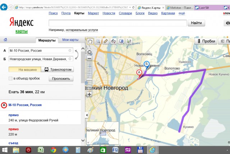Select the red 'прямо' 220 м step

(40, 132)
